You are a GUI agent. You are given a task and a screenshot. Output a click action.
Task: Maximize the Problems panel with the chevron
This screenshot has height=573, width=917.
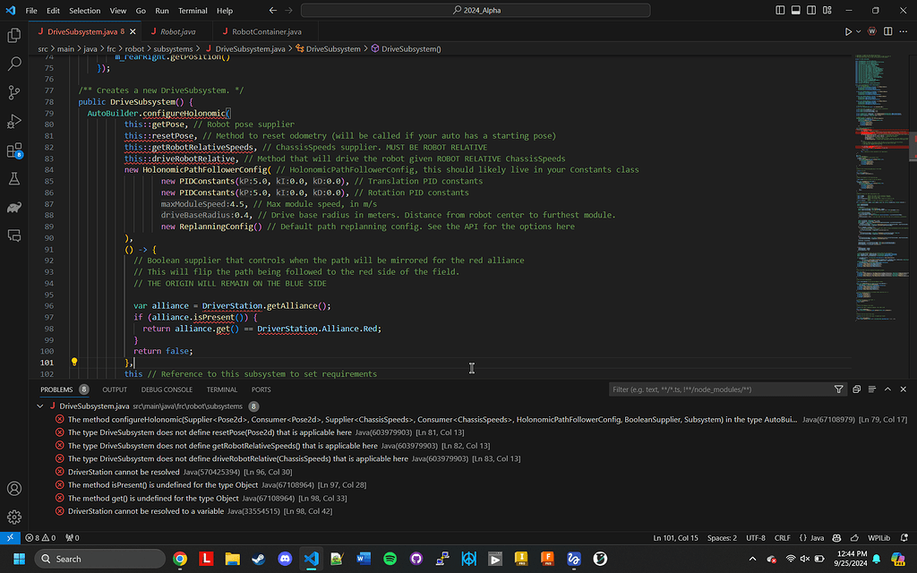tap(887, 389)
